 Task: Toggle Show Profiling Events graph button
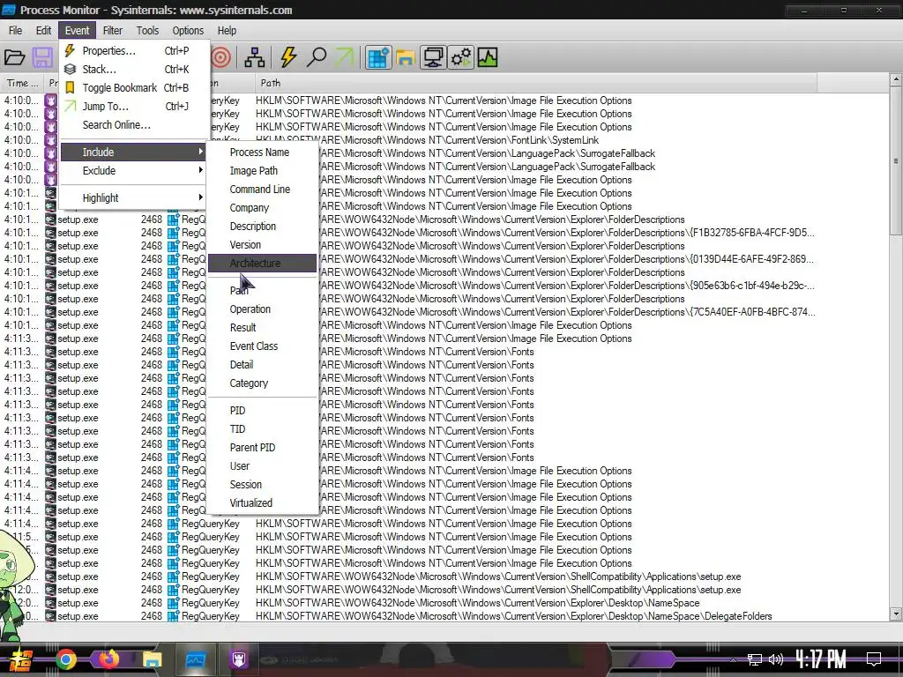tap(487, 57)
